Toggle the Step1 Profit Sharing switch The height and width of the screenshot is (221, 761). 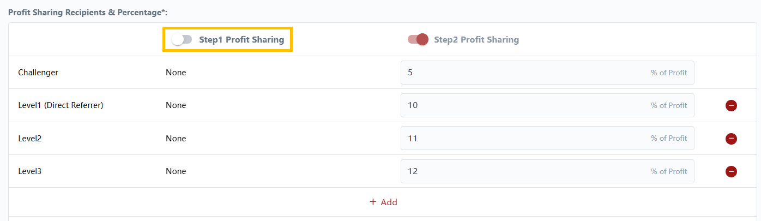[x=182, y=39]
